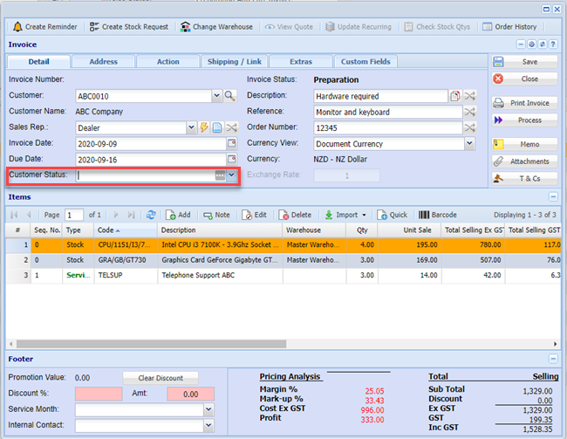This screenshot has height=439, width=567.
Task: Click the Clear Discount button
Action: (160, 378)
